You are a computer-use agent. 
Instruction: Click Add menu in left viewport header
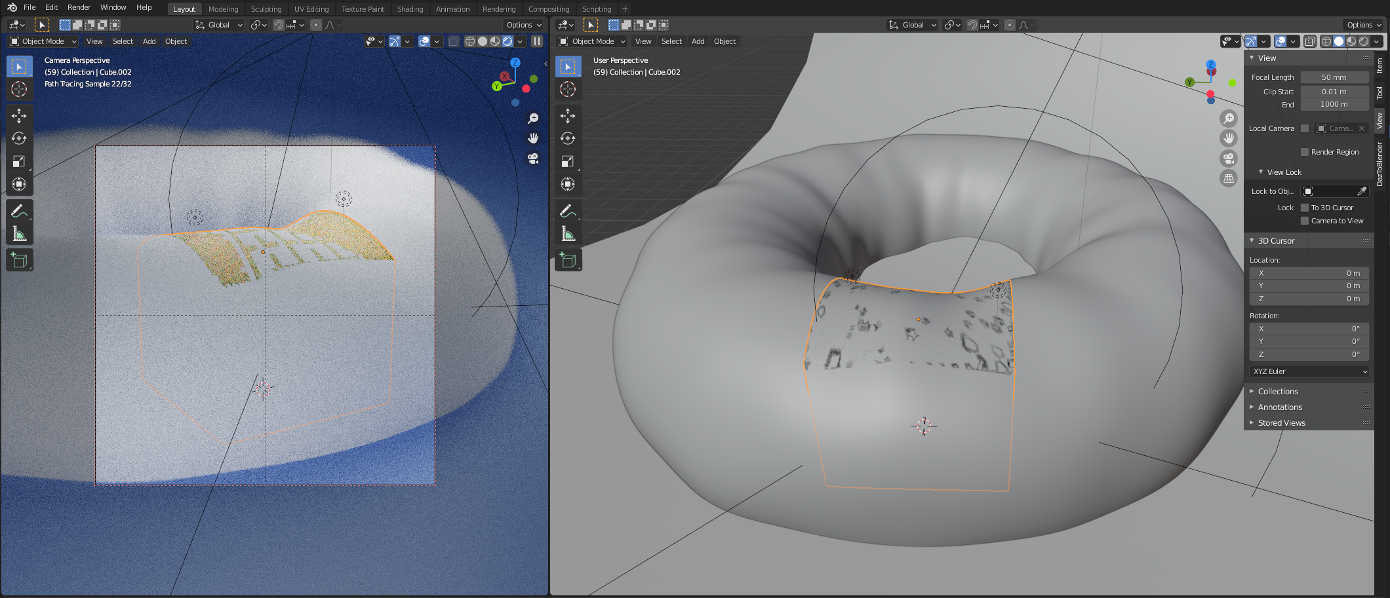[x=149, y=41]
